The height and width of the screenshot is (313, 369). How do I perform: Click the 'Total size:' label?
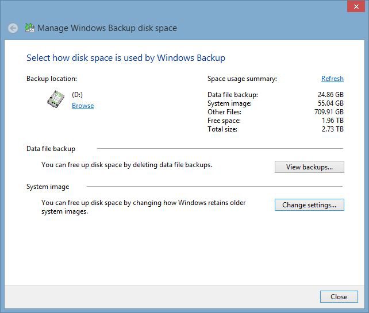click(222, 129)
